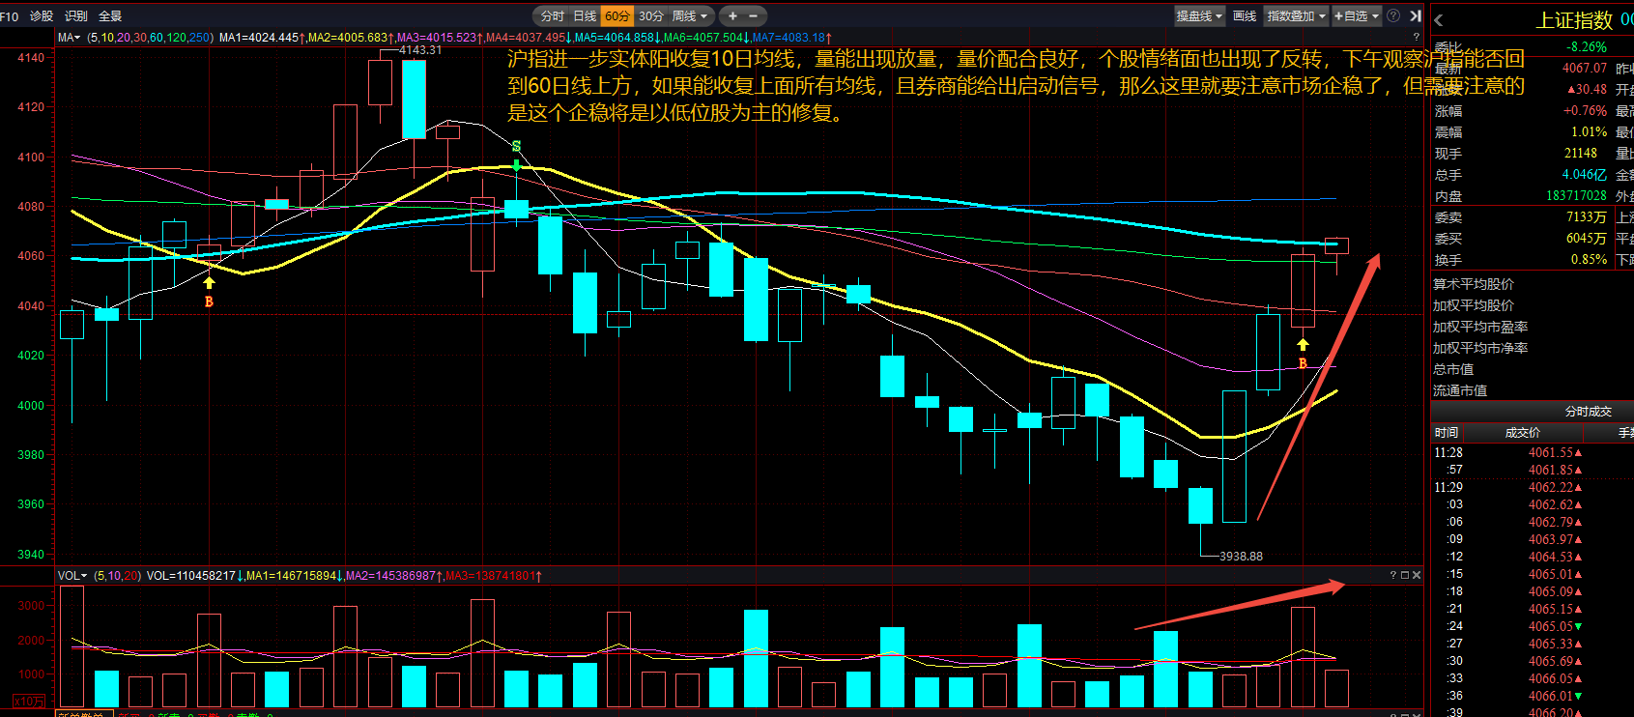Expand the 周线 period dropdown

690,15
